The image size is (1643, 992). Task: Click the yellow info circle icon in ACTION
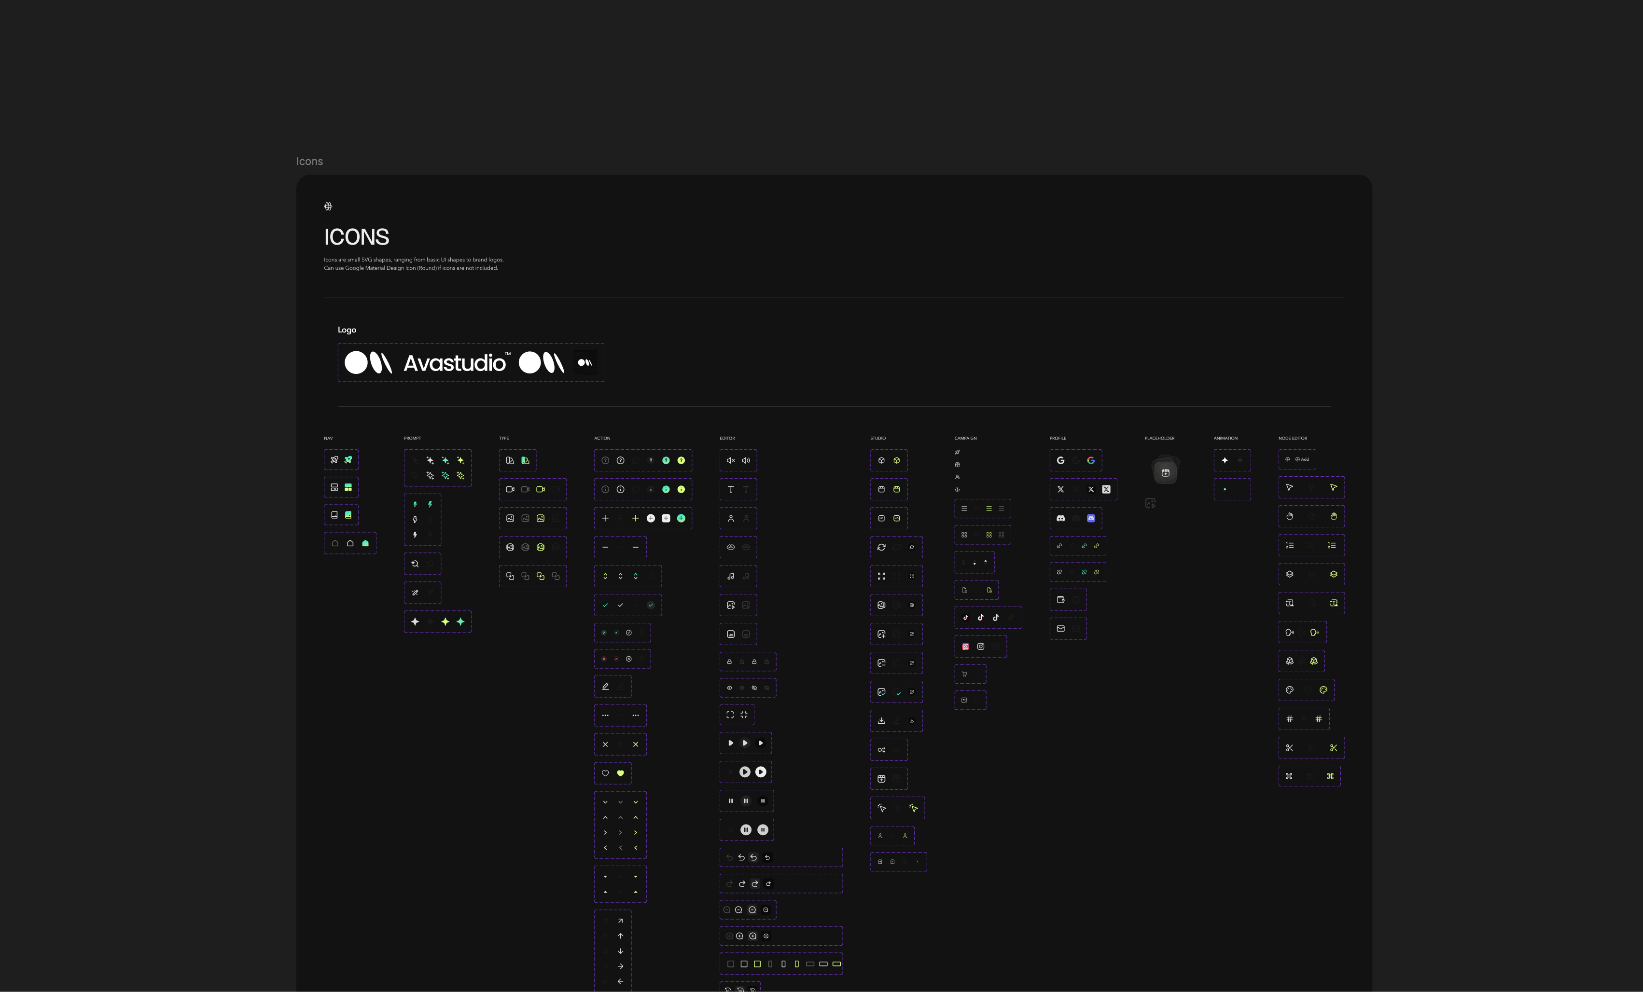coord(682,489)
